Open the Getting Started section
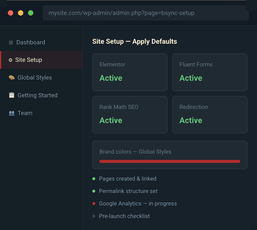Screen dimensions: 257x230 tap(41, 95)
